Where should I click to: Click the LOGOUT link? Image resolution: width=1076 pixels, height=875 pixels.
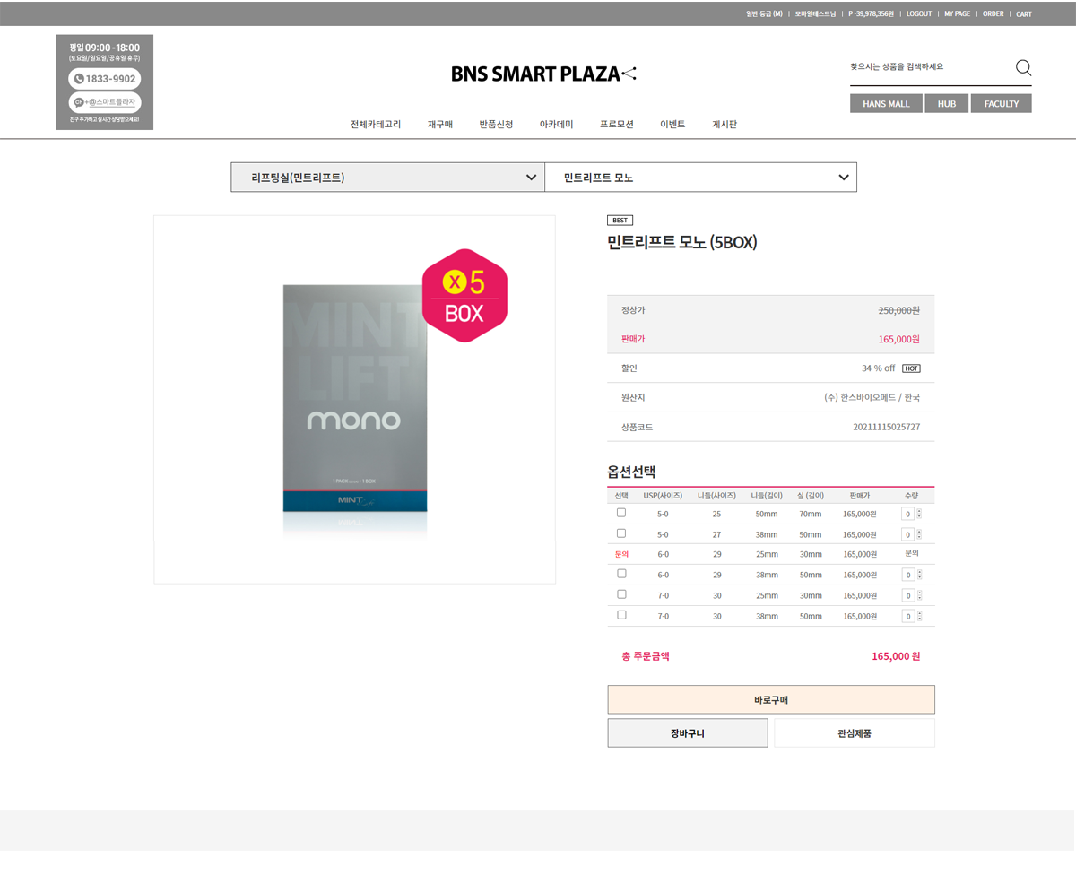(919, 14)
